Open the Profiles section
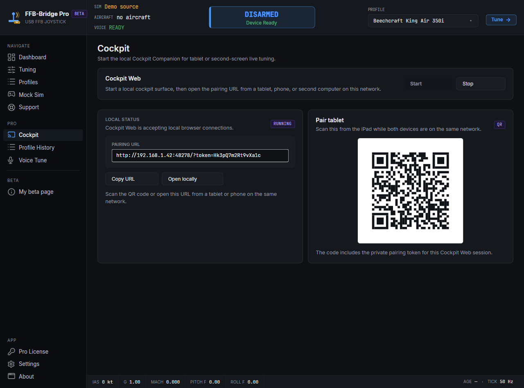Viewport: 524px width, 388px height. (x=43, y=82)
